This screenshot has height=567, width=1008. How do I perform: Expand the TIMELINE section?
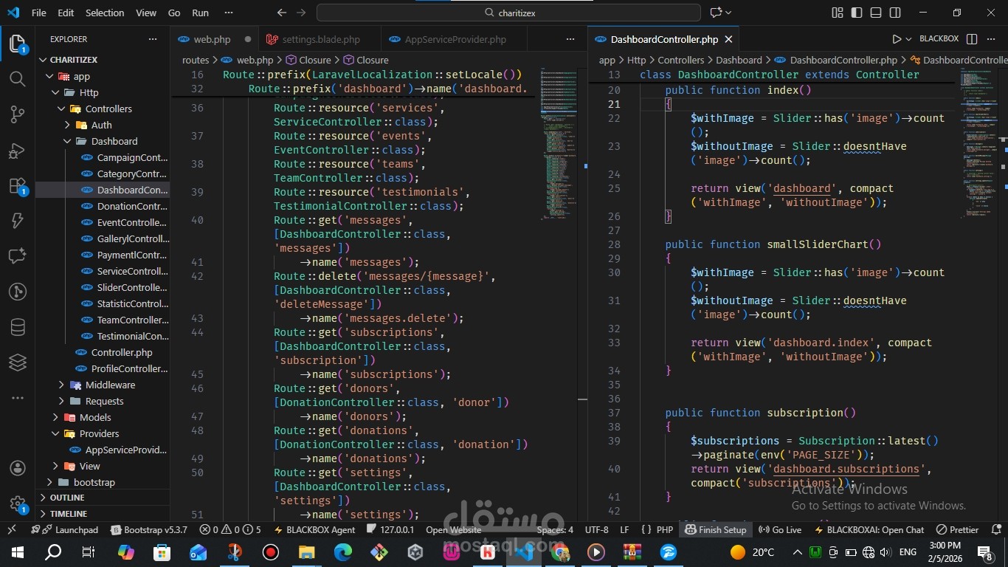[103, 514]
